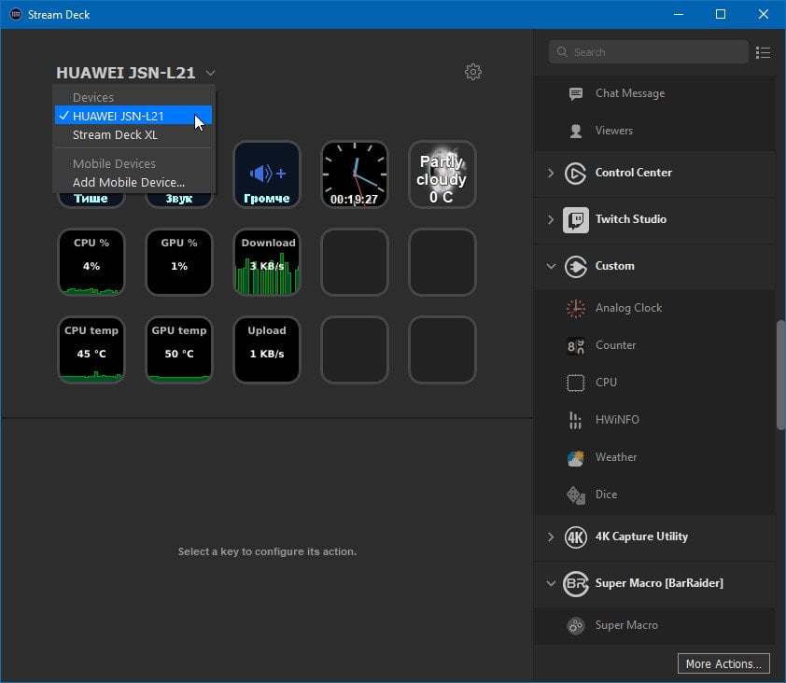Select the GPU % monitor key

click(x=179, y=262)
